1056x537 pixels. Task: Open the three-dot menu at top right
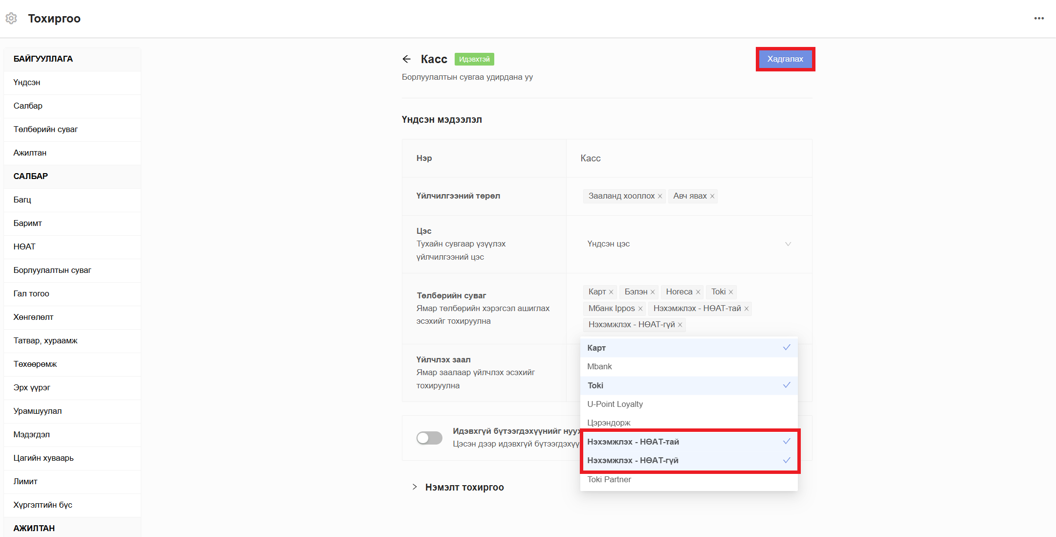1039,19
